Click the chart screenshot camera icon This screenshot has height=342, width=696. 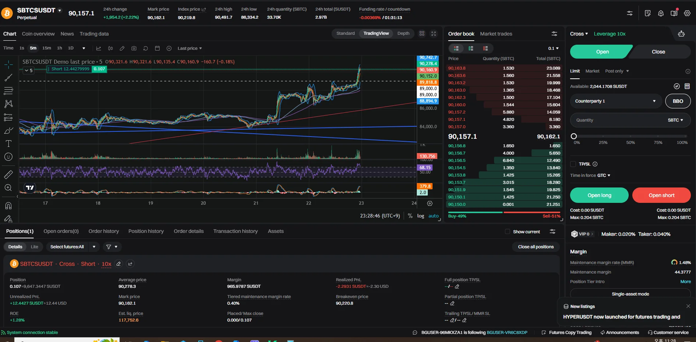coord(134,48)
